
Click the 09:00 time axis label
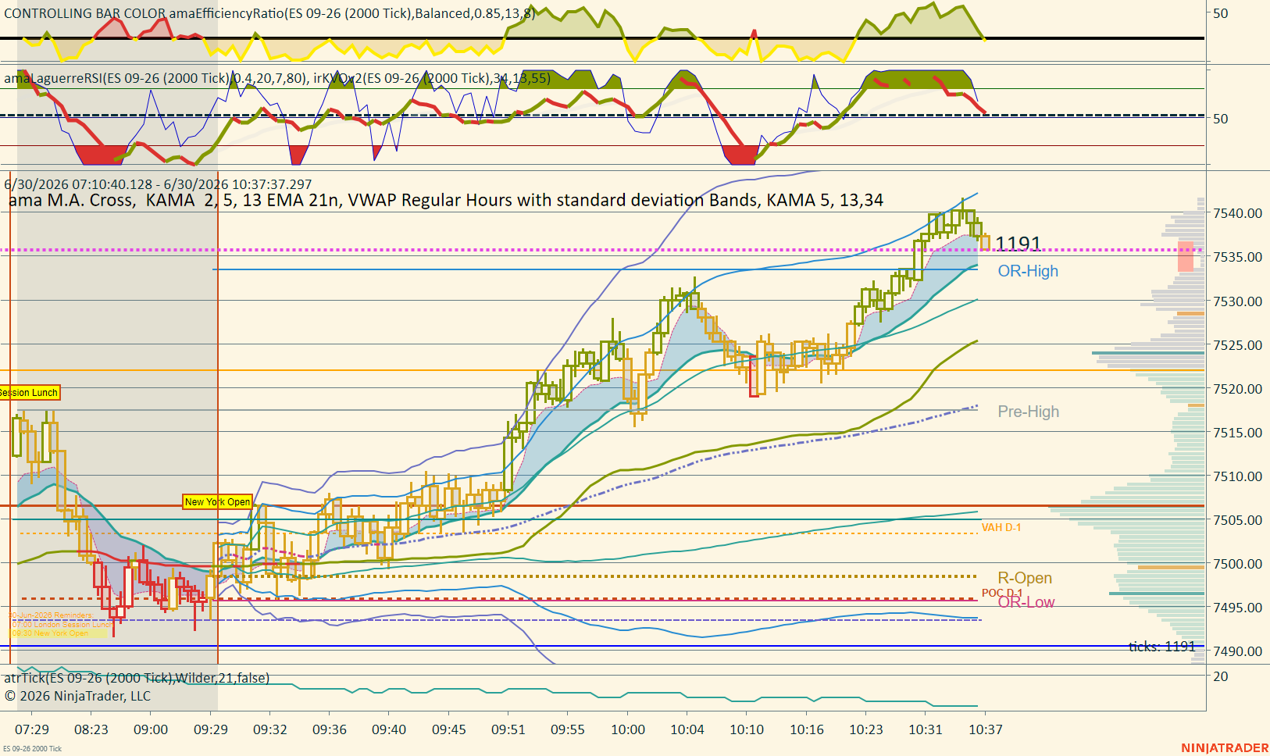tap(151, 729)
